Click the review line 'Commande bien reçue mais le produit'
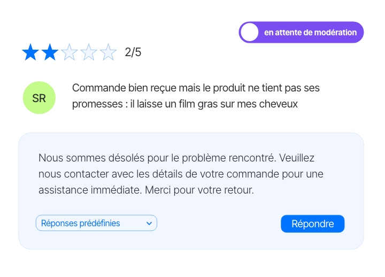385x277 pixels. pyautogui.click(x=144, y=88)
